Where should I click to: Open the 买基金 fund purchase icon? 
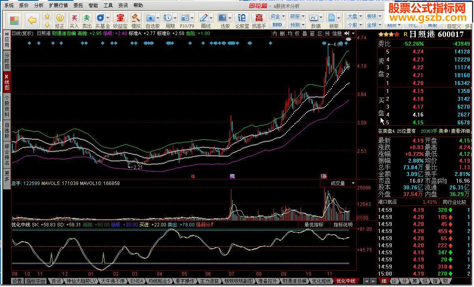pos(100,20)
